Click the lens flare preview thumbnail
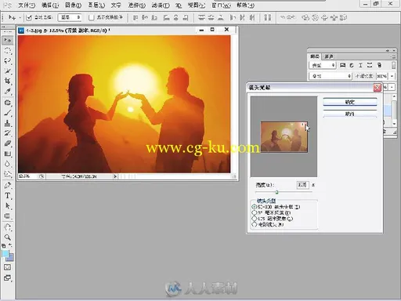This screenshot has height=301, width=401. click(x=284, y=137)
